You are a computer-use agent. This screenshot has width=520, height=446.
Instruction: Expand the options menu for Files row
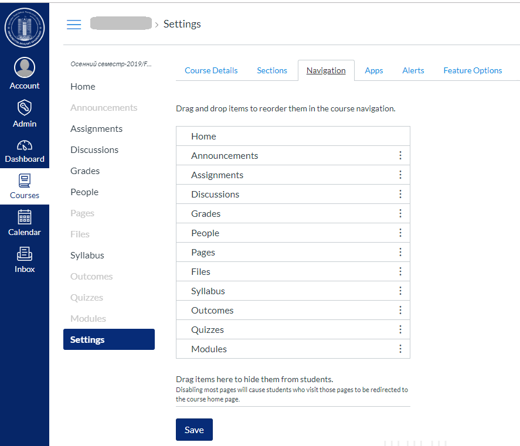400,271
